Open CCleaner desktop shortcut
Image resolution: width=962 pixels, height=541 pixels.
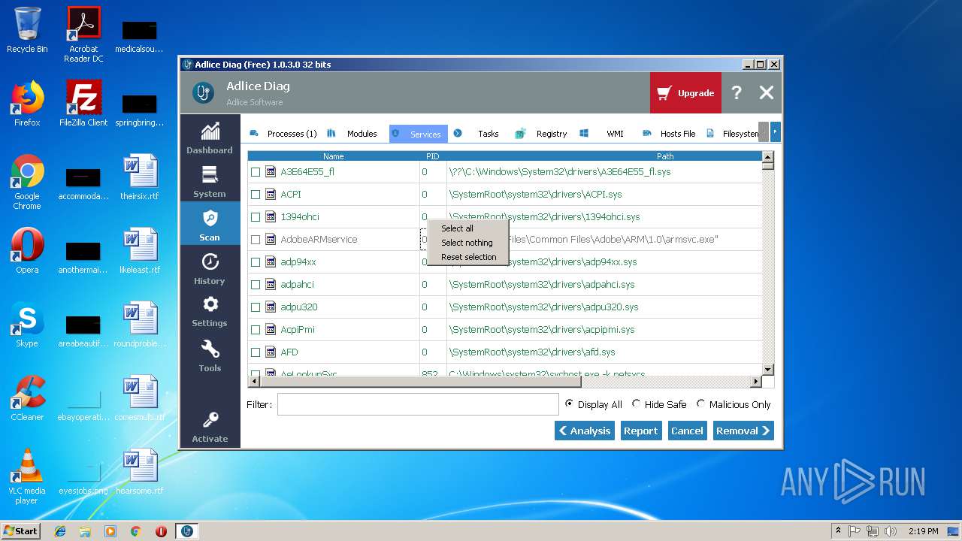(27, 398)
